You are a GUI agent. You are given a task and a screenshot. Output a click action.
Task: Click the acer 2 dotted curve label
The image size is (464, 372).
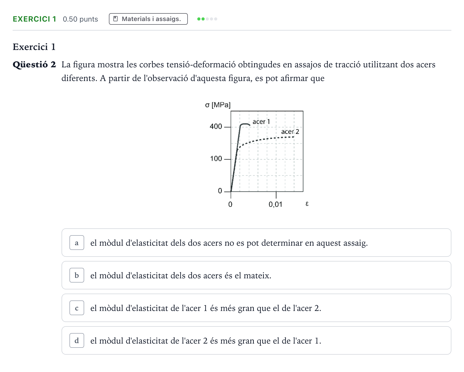coord(290,132)
